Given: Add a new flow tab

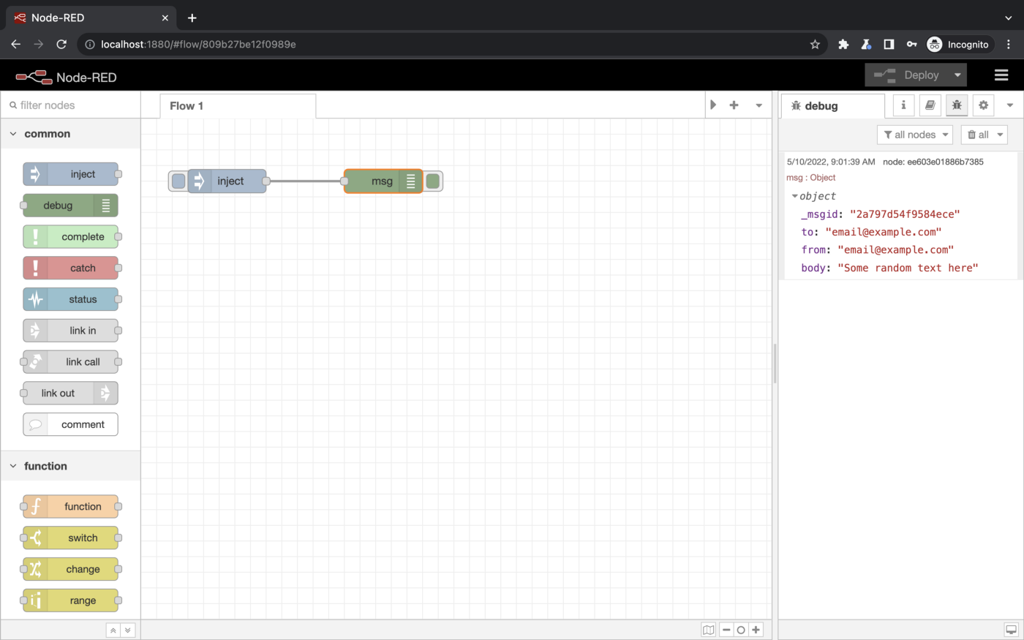Looking at the screenshot, I should tap(734, 105).
